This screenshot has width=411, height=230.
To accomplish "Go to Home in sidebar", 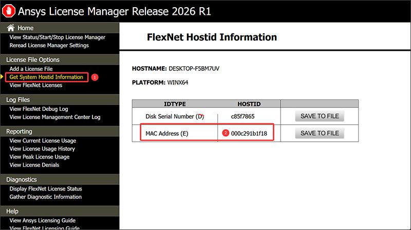I will click(x=25, y=28).
